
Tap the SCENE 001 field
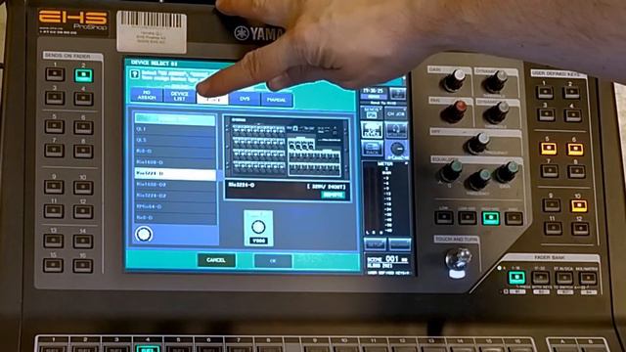click(x=387, y=261)
